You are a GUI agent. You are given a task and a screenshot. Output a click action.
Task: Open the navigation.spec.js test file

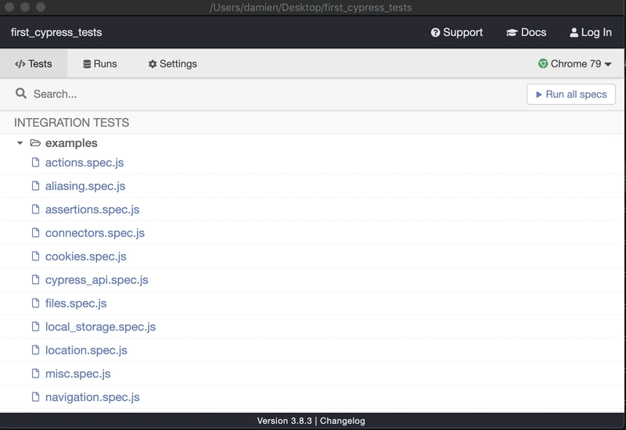coord(92,397)
